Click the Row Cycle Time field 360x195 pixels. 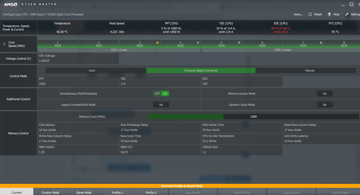click(160, 139)
